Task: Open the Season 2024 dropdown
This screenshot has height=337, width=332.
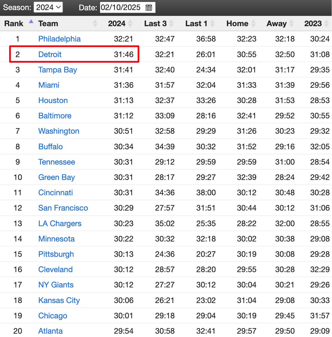Action: (48, 7)
